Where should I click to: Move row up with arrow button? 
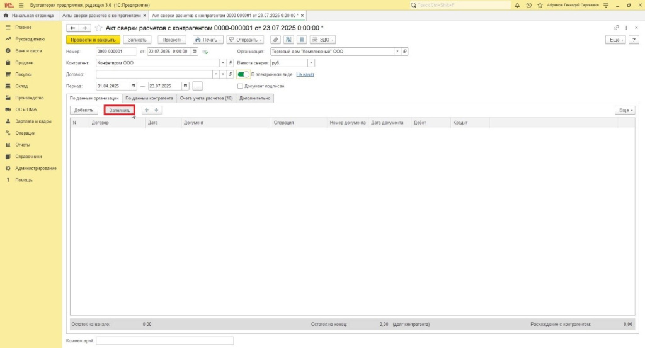[x=146, y=110]
